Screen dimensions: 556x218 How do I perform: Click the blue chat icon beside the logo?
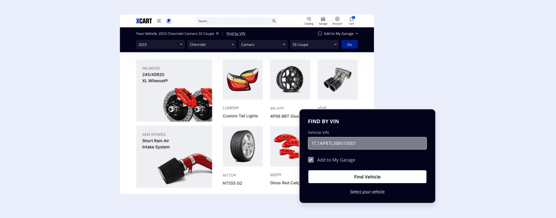[169, 21]
